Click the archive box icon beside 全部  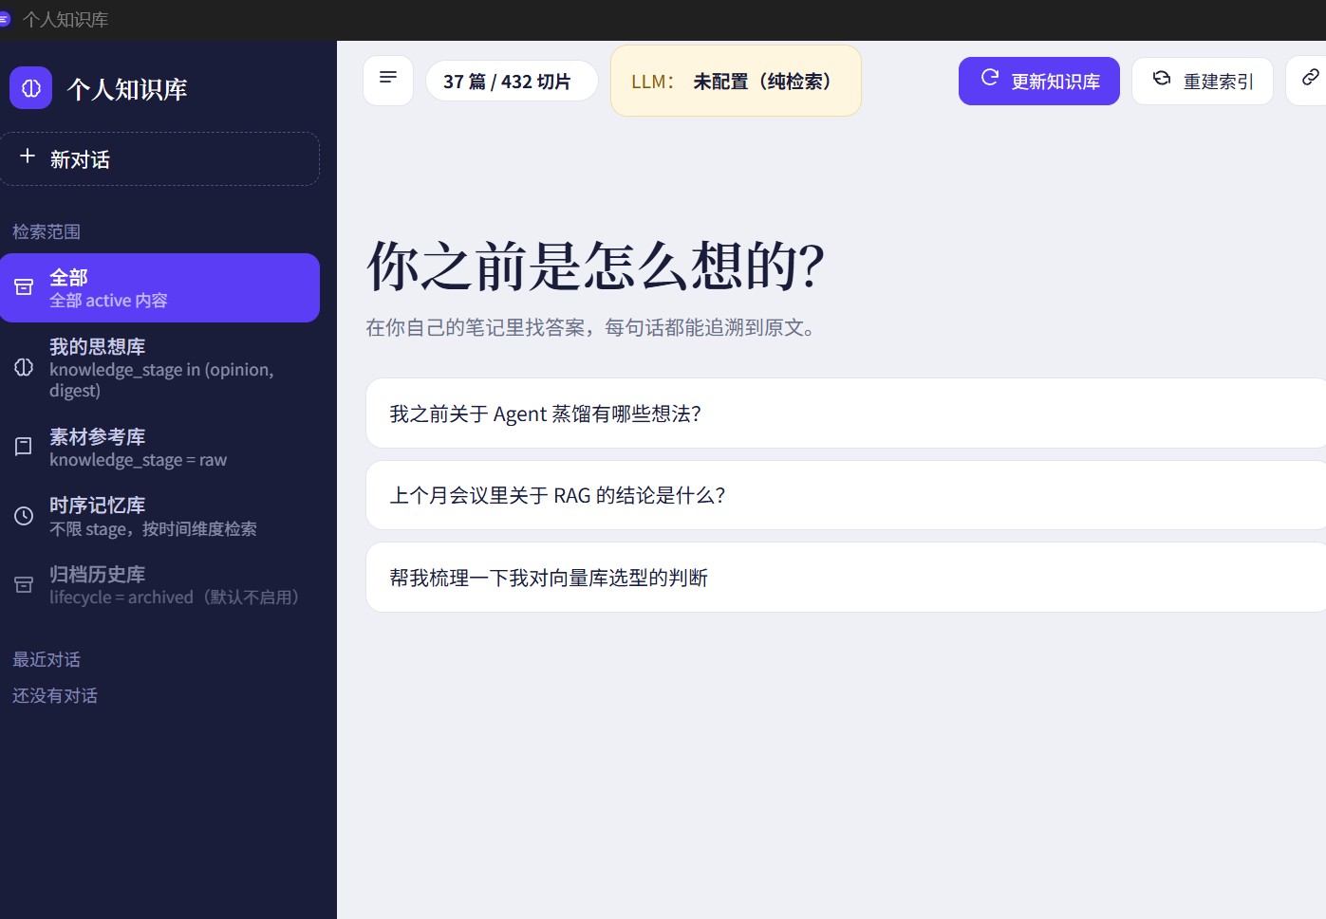pyautogui.click(x=24, y=287)
